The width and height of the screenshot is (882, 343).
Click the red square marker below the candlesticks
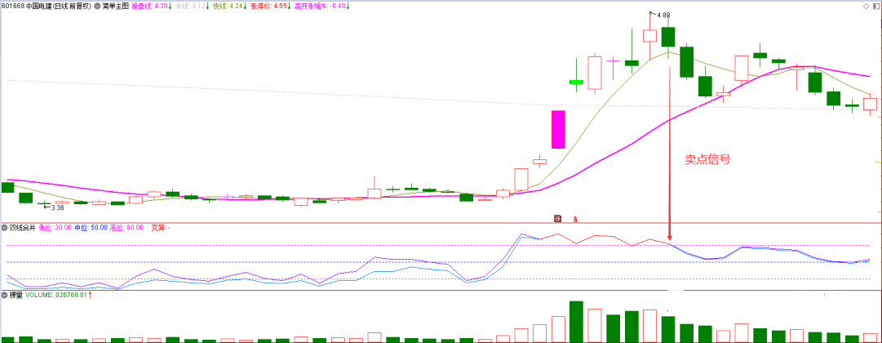click(558, 218)
